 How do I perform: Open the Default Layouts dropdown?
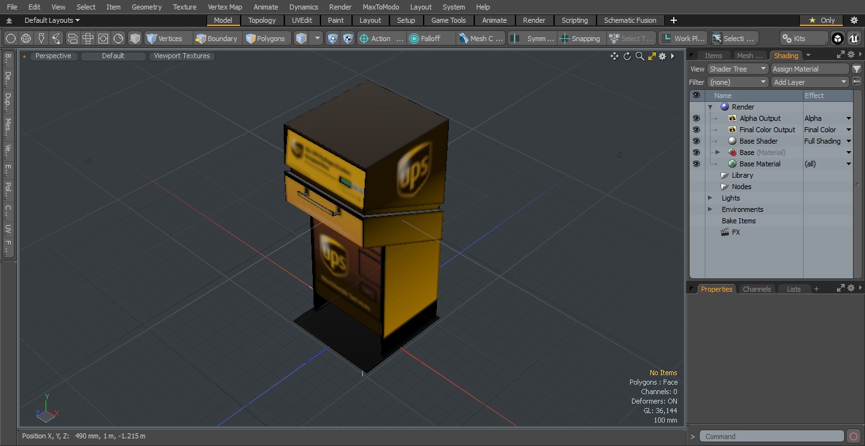coord(52,20)
